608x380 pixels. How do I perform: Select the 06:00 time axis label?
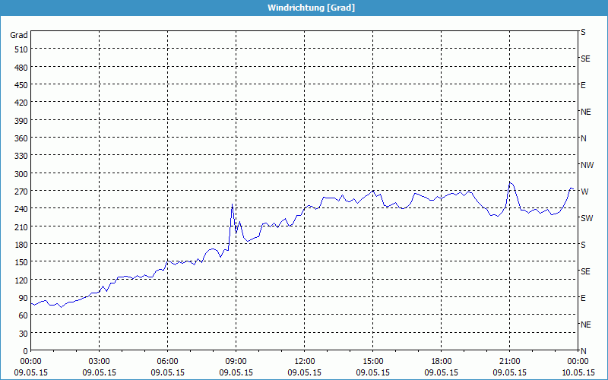pos(167,362)
